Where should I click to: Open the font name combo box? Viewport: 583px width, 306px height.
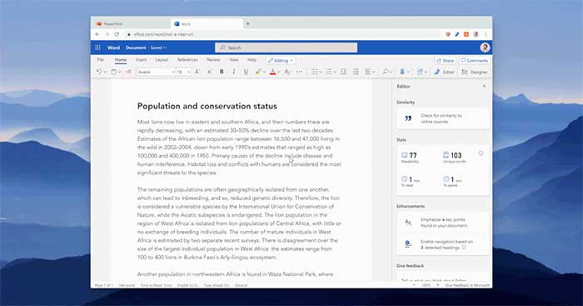[156, 72]
